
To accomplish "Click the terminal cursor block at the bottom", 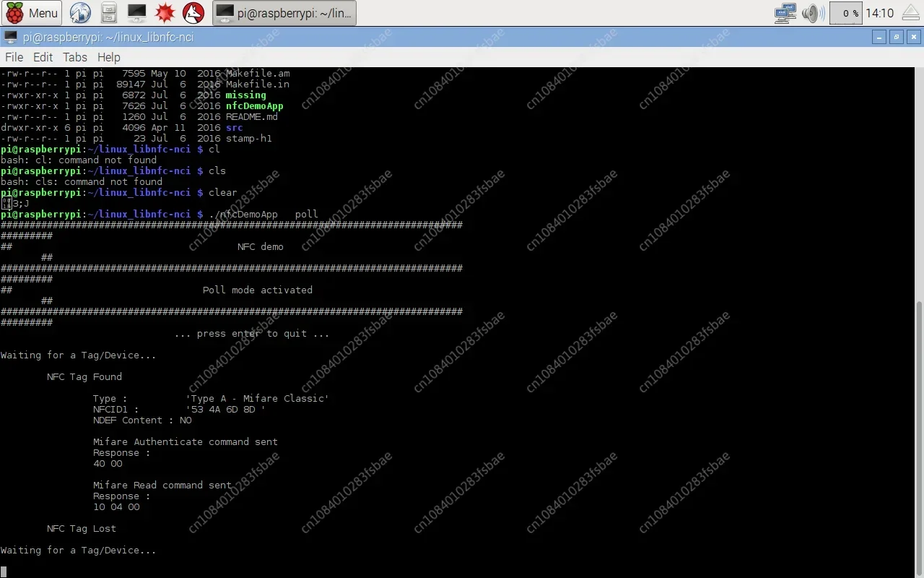I will (4, 571).
